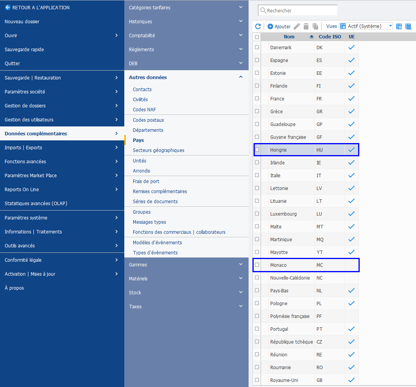This screenshot has height=387, width=416.
Task: Click the UE checkmark for Danemark
Action: tap(352, 47)
